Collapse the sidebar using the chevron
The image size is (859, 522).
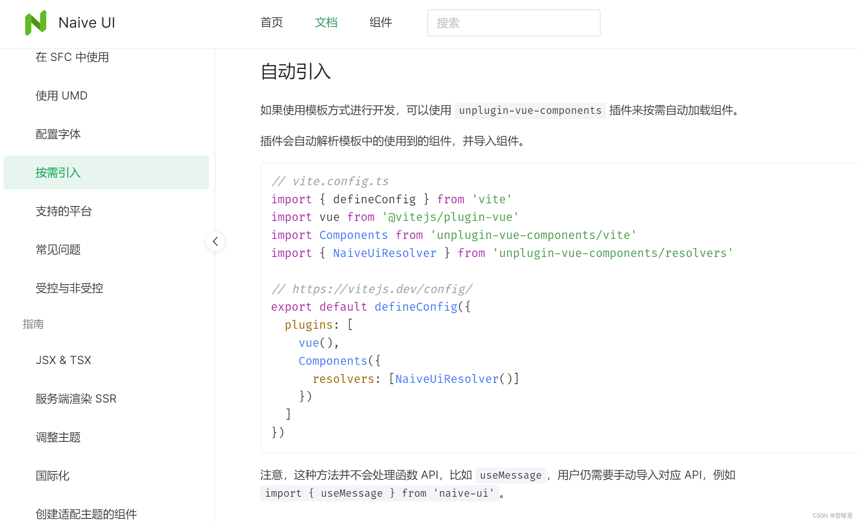pos(215,241)
